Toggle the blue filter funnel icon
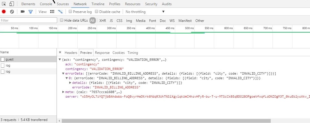The height and width of the screenshot is (123, 310). [x=30, y=12]
